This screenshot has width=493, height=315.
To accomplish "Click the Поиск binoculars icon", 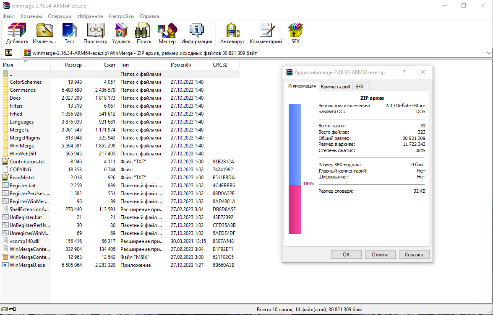I will [x=143, y=30].
